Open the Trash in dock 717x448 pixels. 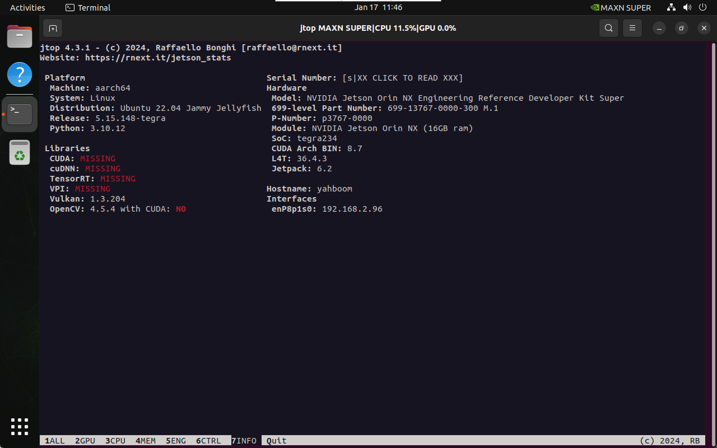20,152
